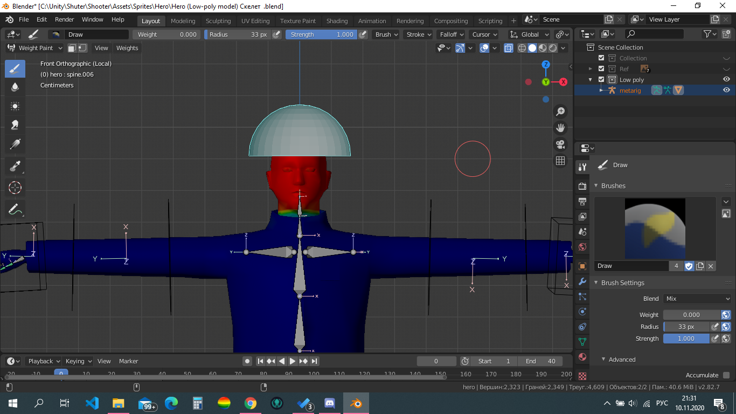Open the Material properties tab

pyautogui.click(x=582, y=357)
